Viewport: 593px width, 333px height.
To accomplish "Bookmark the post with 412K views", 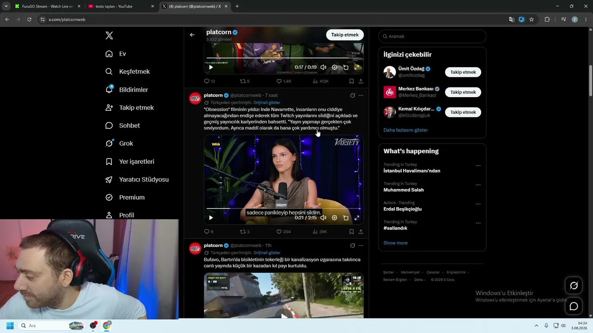I will pyautogui.click(x=352, y=81).
